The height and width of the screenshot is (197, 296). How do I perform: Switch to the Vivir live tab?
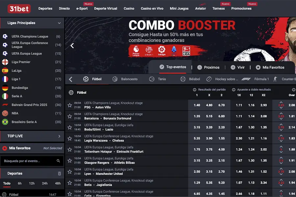238,68
